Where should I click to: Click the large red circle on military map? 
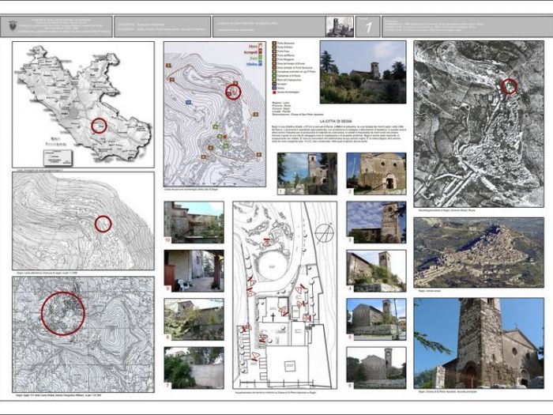point(63,313)
